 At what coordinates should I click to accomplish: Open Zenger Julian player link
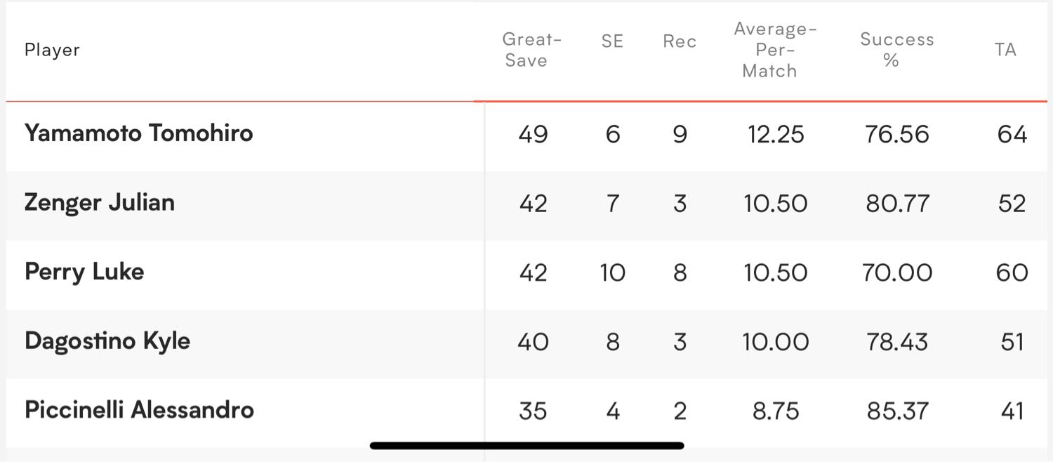[100, 203]
